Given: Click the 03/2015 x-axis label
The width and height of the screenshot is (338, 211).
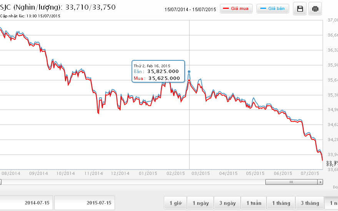Looking at the screenshot, I should [x=200, y=173].
